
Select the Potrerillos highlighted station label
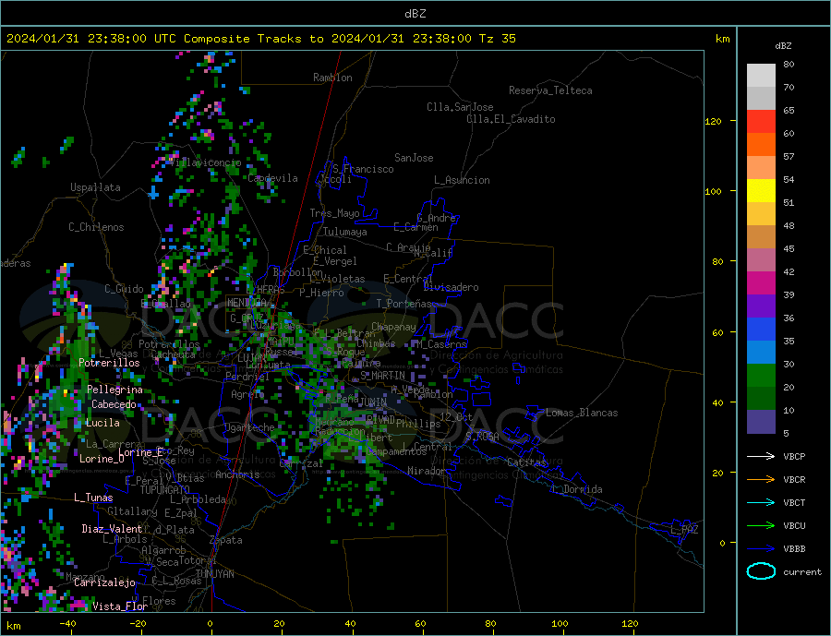pos(109,363)
